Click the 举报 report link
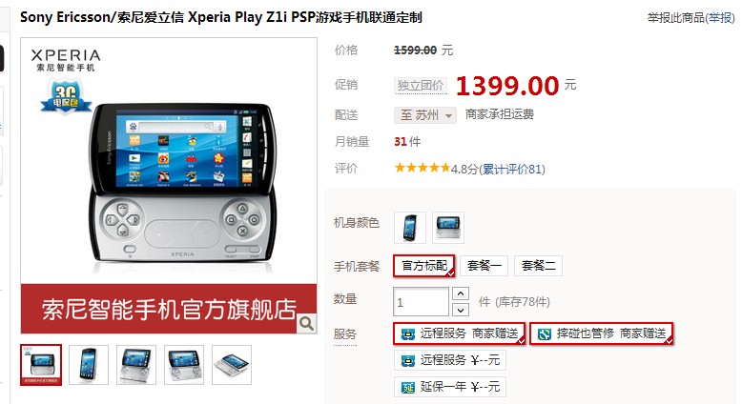 coord(720,18)
